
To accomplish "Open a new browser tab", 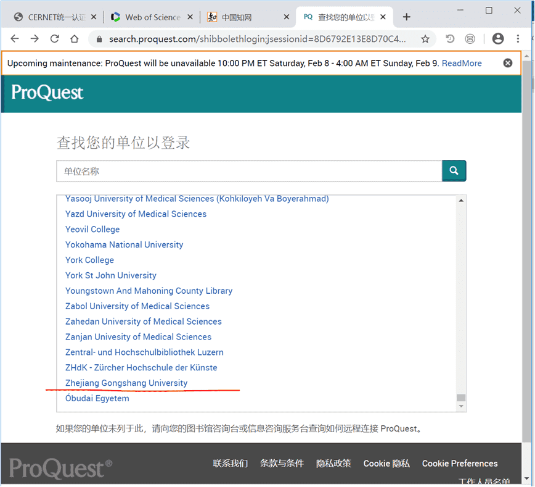I will pyautogui.click(x=406, y=17).
